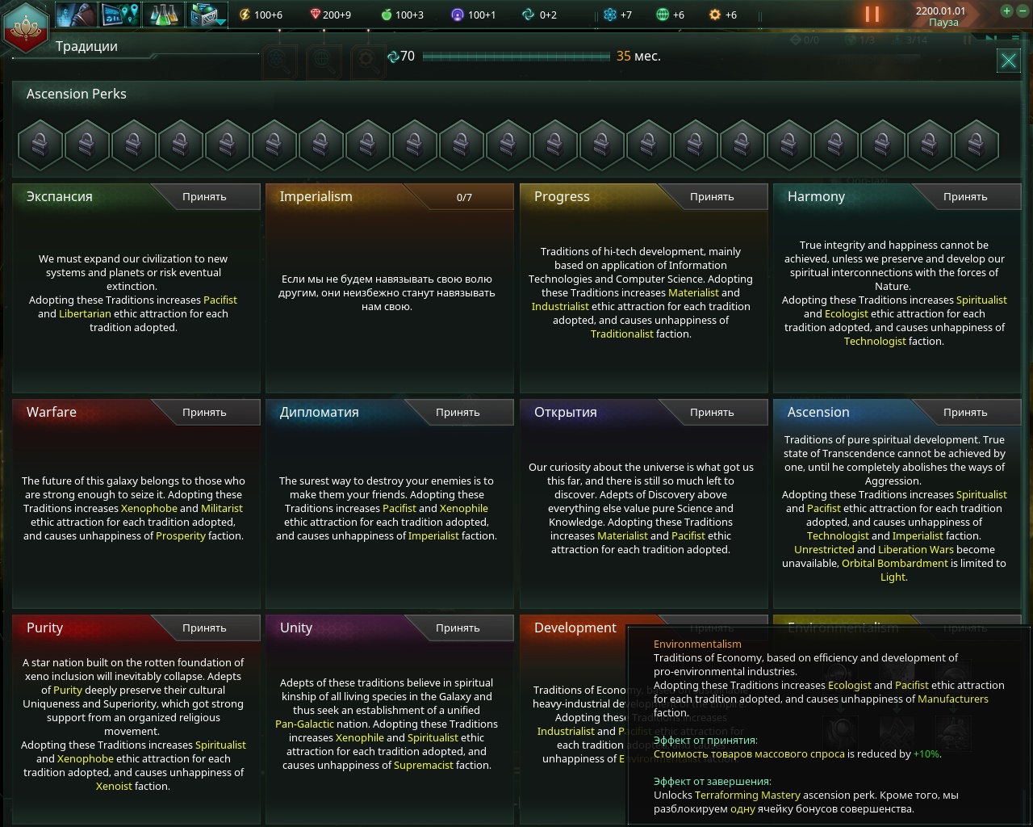Select the Warfare tradition title
This screenshot has width=1033, height=827.
click(x=52, y=412)
